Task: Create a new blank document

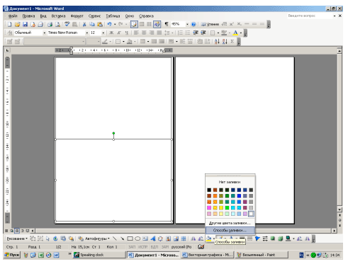Action: click(9, 24)
